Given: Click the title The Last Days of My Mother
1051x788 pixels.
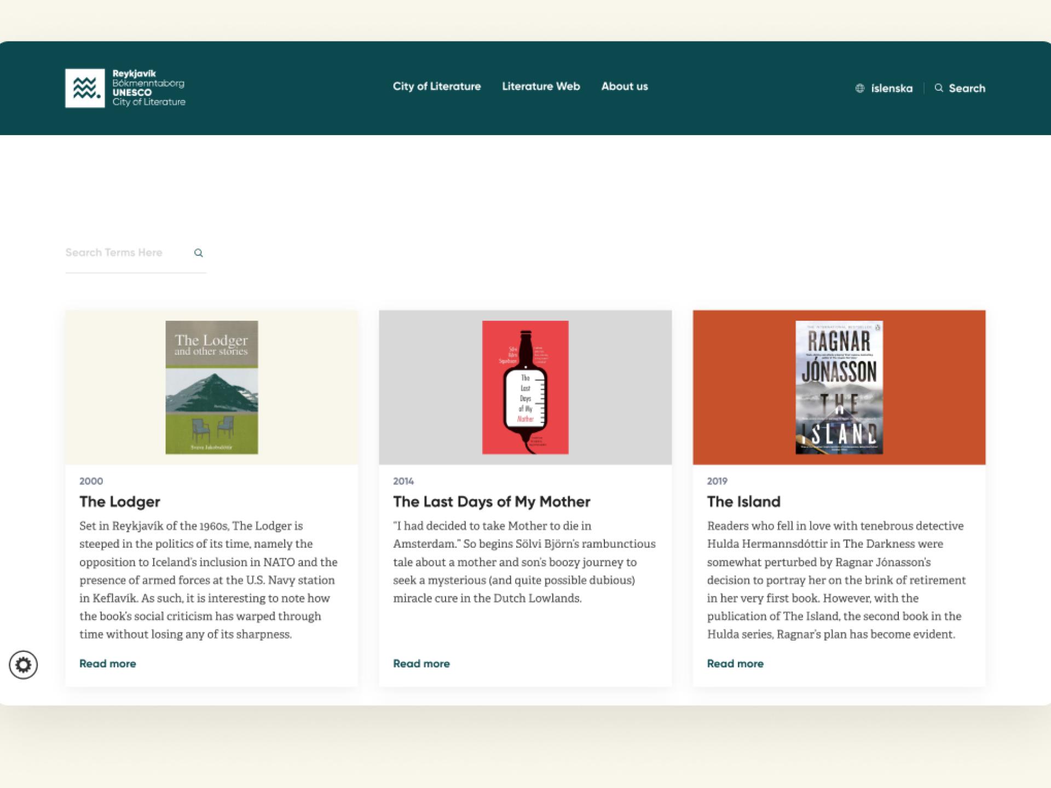Looking at the screenshot, I should click(491, 502).
